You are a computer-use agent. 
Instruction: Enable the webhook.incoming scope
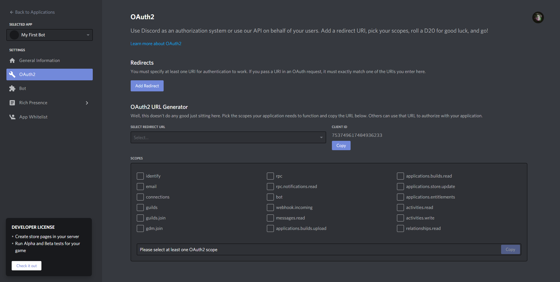270,207
